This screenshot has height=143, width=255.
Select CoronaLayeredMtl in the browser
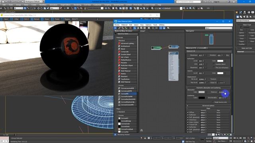pyautogui.click(x=127, y=88)
